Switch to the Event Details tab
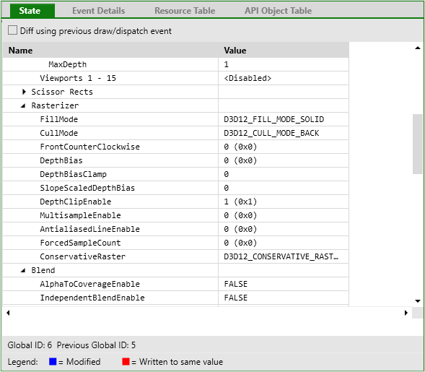 tap(98, 11)
